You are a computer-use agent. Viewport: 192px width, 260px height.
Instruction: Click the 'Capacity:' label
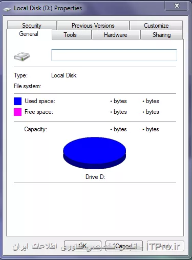pos(35,129)
